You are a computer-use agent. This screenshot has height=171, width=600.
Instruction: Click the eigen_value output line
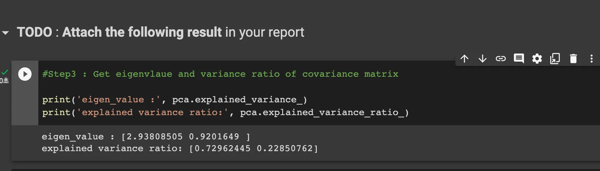146,137
